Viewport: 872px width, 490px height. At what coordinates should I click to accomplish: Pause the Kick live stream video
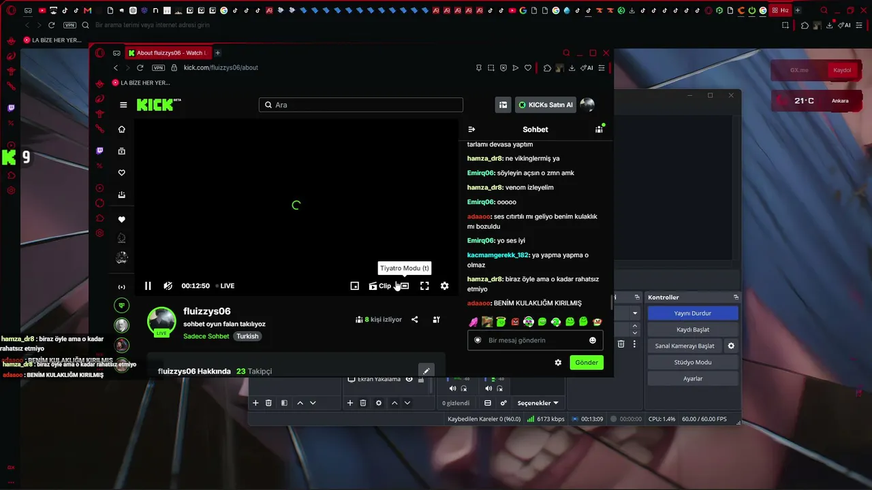[148, 286]
